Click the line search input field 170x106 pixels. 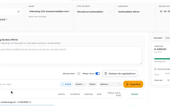[29, 84]
